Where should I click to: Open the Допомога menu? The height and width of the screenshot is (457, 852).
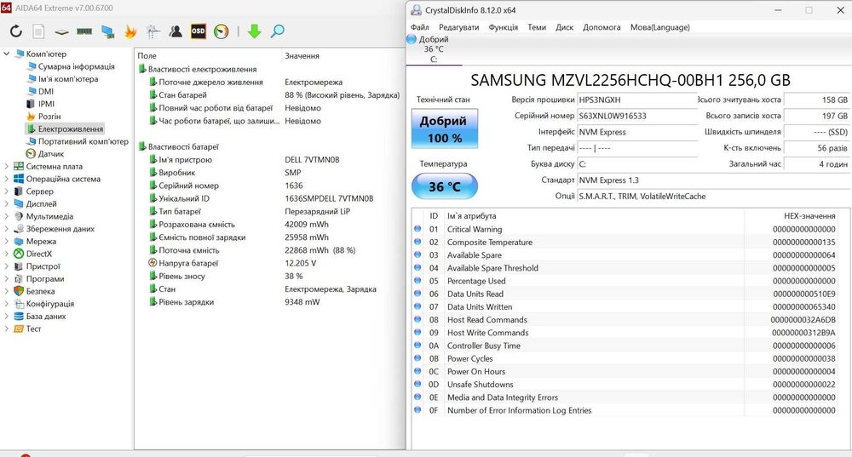point(602,27)
